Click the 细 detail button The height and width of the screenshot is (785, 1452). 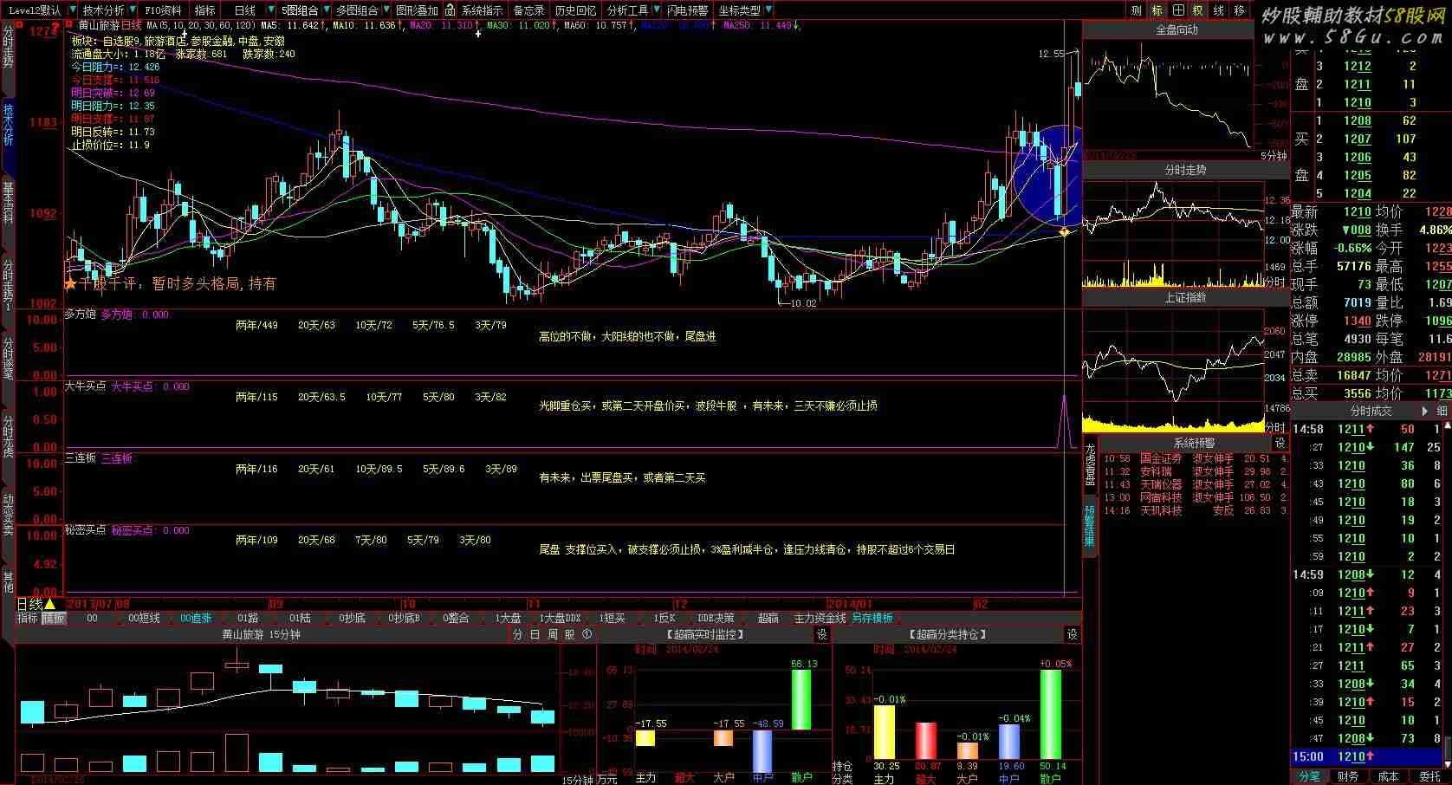[x=1442, y=411]
